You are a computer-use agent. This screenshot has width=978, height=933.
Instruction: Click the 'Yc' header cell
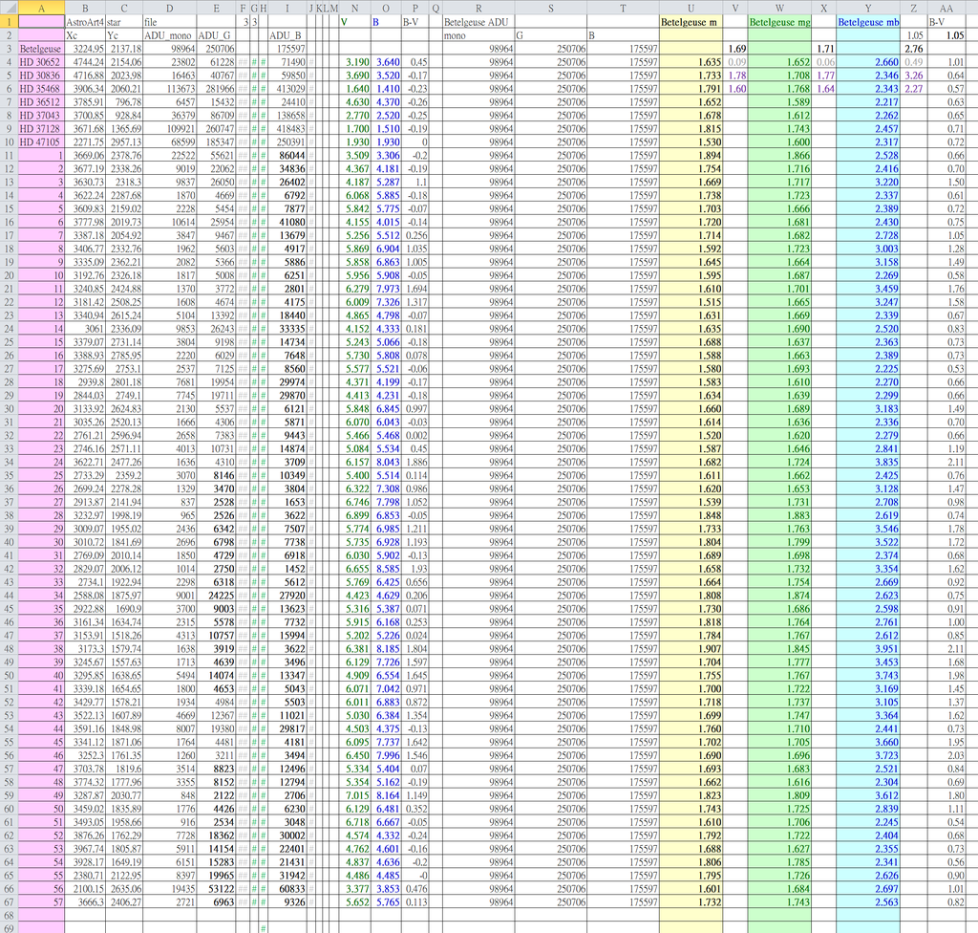tap(124, 35)
